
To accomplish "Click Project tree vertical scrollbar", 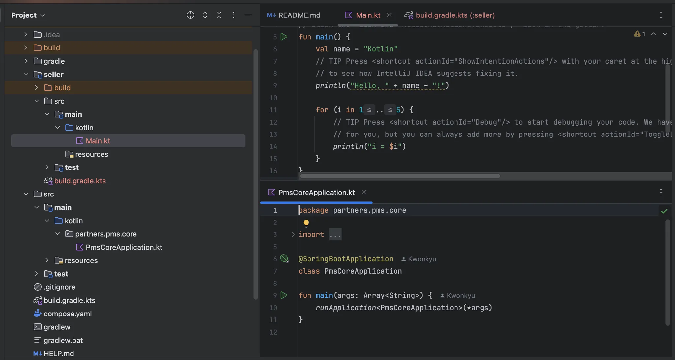I will click(255, 174).
